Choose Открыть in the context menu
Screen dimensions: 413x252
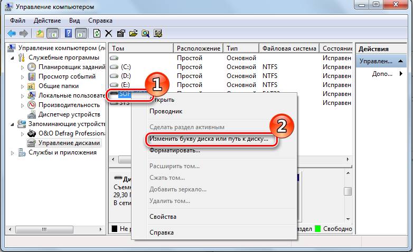tap(214, 100)
